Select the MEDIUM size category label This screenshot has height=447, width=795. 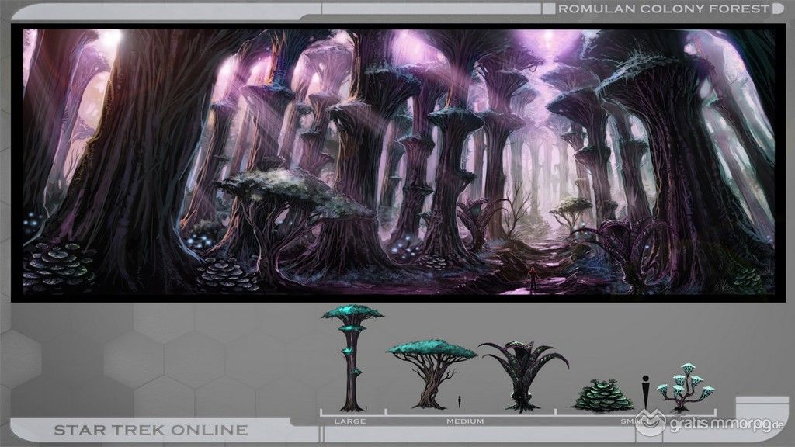click(x=465, y=421)
